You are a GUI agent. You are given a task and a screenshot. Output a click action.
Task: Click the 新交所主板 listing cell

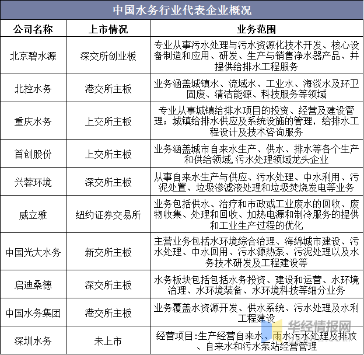pyautogui.click(x=108, y=252)
